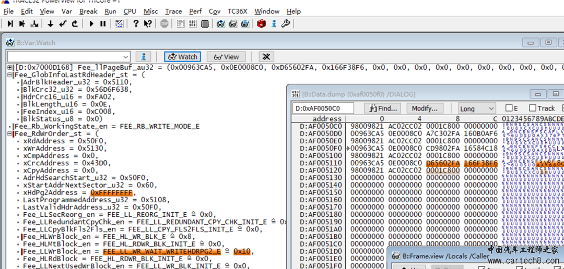Open the Perf menu
Image resolution: width=564 pixels, height=269 pixels.
tap(195, 11)
